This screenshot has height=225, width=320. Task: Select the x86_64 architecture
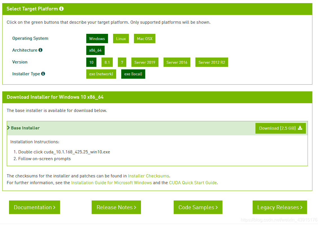click(95, 50)
